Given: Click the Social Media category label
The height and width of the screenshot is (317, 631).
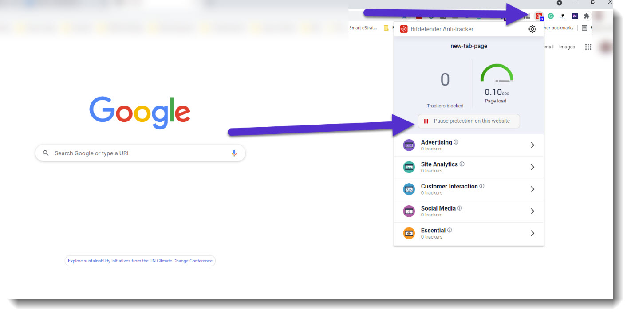Looking at the screenshot, I should (x=438, y=208).
